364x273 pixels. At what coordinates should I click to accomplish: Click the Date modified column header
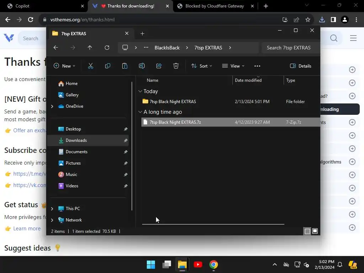(x=248, y=80)
